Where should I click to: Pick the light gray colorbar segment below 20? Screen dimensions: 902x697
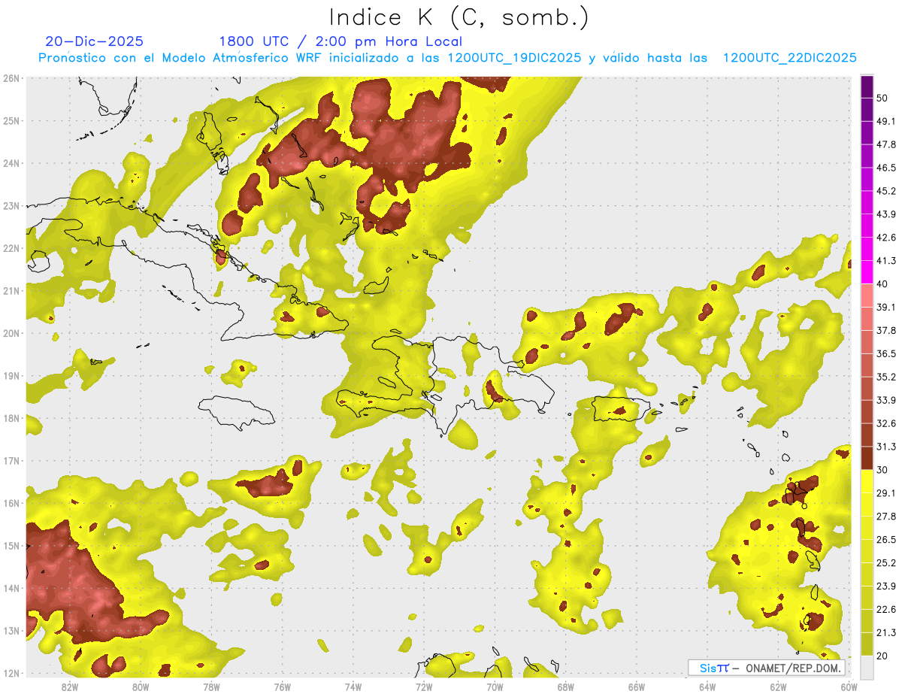pyautogui.click(x=867, y=667)
